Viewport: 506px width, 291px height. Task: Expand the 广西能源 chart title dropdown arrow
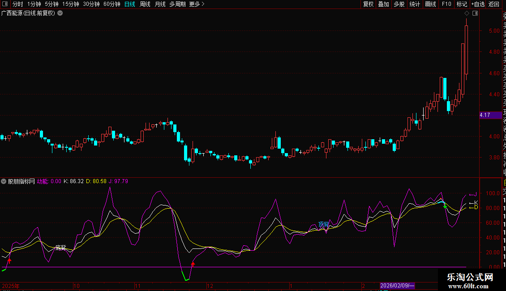pyautogui.click(x=60, y=13)
